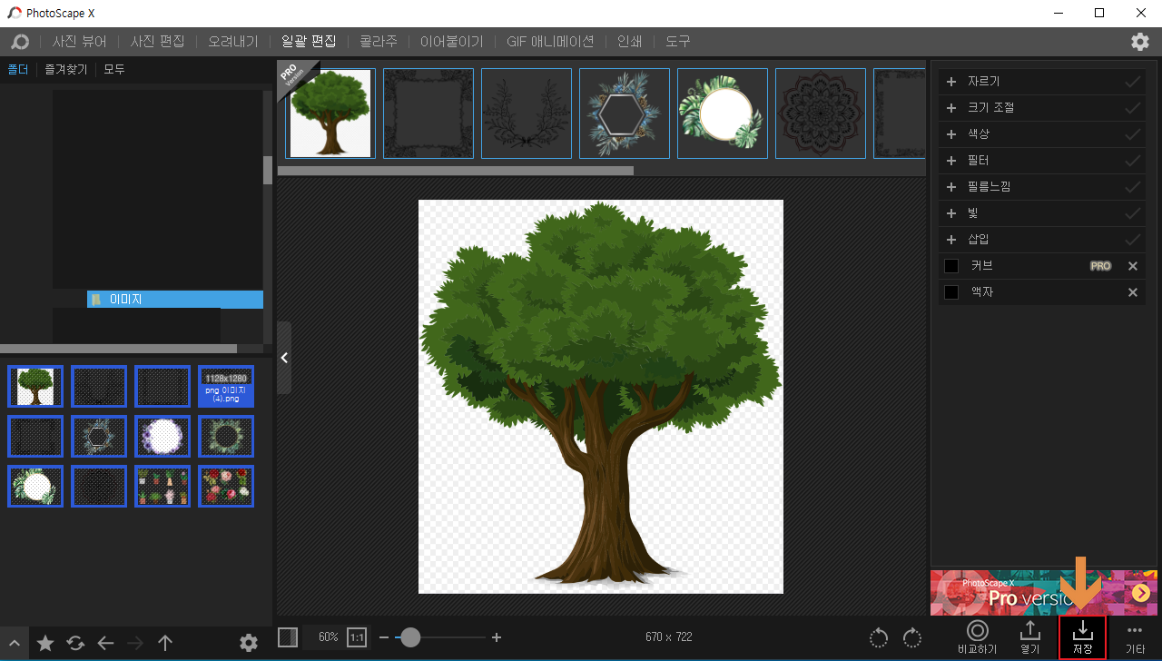The width and height of the screenshot is (1162, 661).
Task: Select the png 이미지 (4).png thumbnail
Action: [226, 386]
